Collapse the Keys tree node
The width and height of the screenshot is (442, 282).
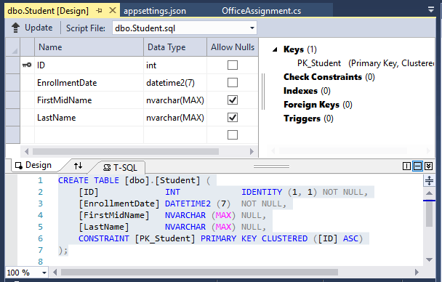(275, 49)
